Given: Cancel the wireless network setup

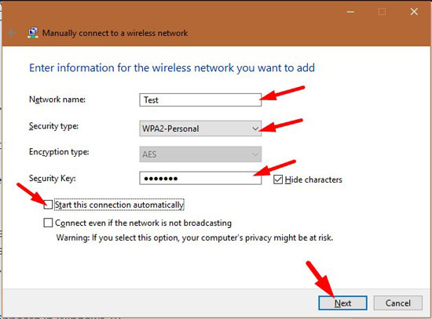Looking at the screenshot, I should click(398, 303).
